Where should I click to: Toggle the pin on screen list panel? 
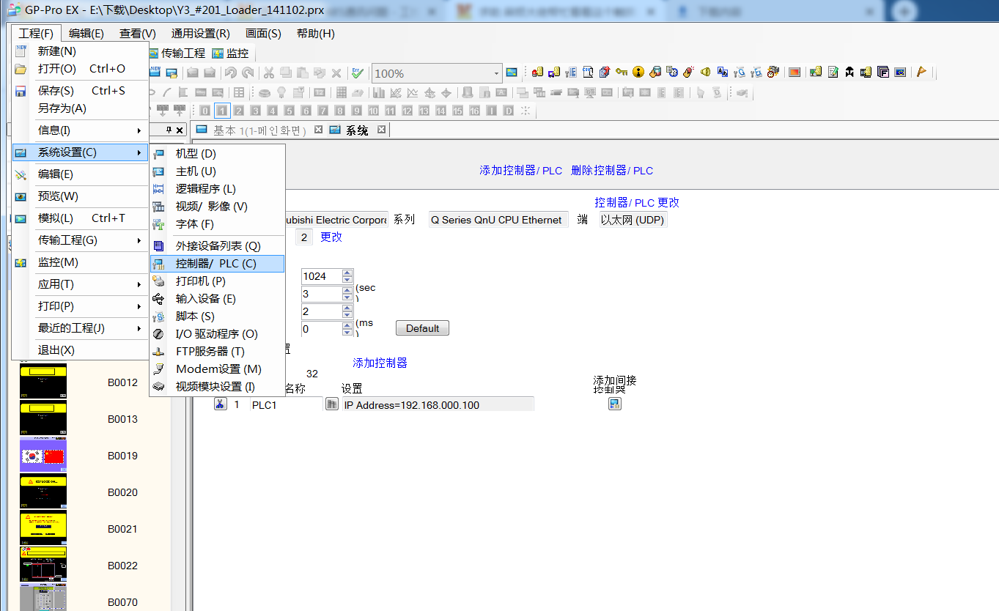(169, 130)
